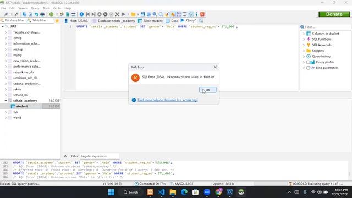Image resolution: width=352 pixels, height=198 pixels.
Task: Click the helpers Filter search box
Action: pos(328,27)
